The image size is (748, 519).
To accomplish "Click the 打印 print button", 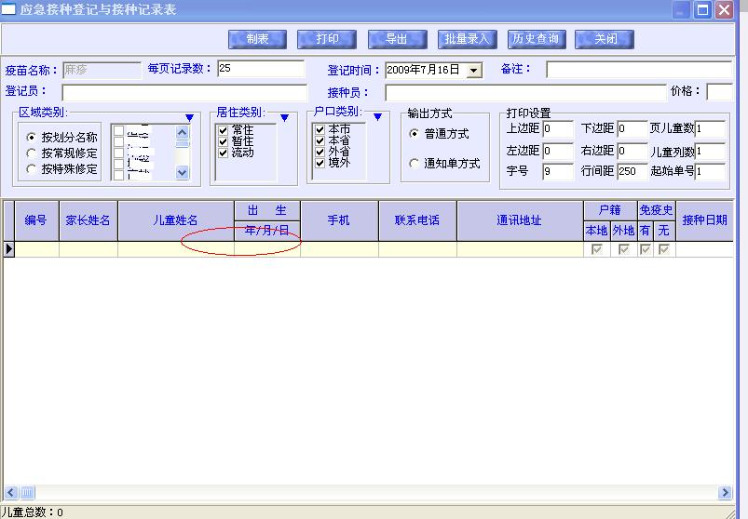I will point(326,39).
